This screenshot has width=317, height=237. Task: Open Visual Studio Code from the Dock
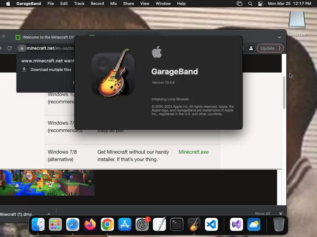(211, 224)
